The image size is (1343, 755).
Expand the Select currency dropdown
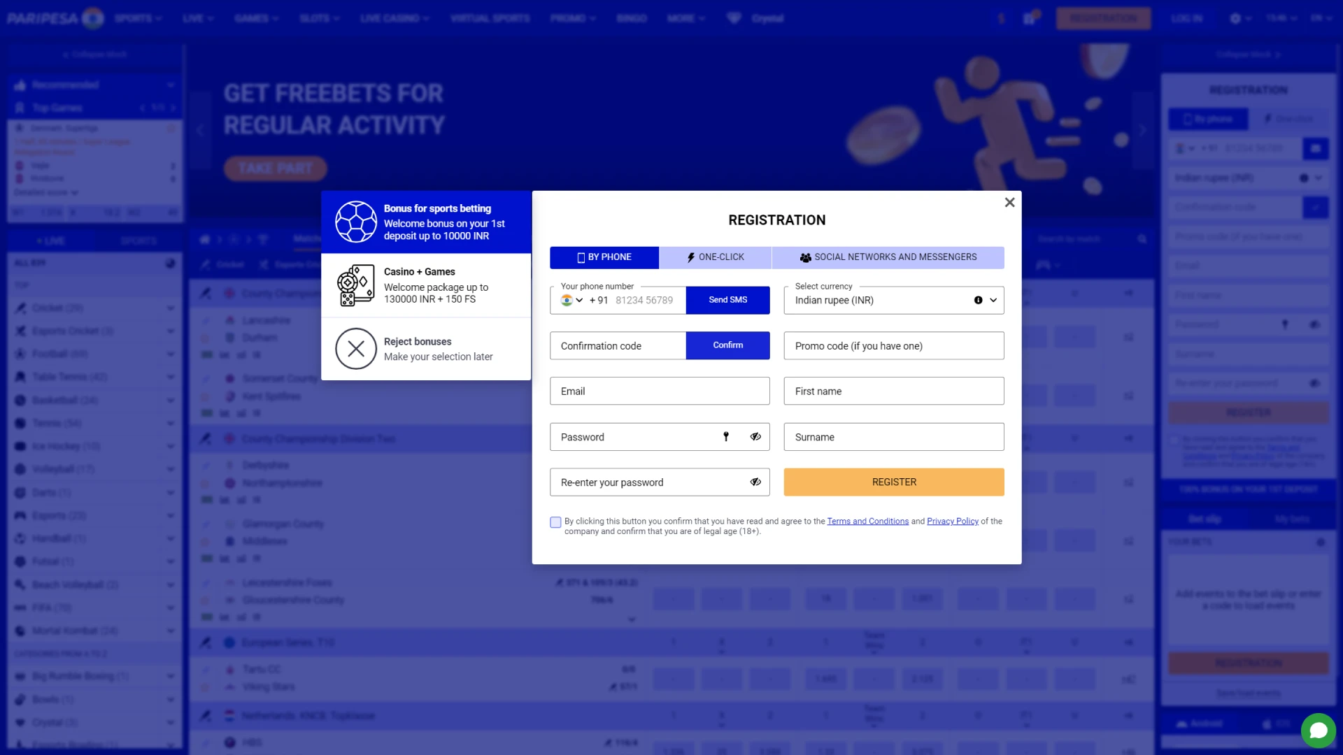coord(995,300)
